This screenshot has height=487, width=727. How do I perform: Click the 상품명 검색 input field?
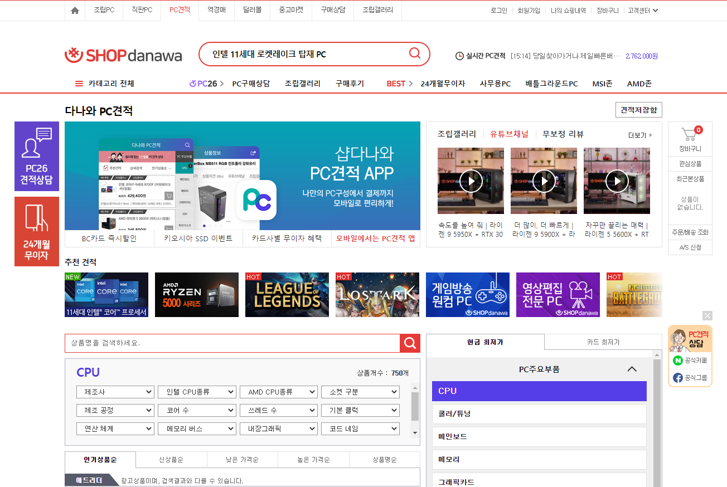click(232, 343)
